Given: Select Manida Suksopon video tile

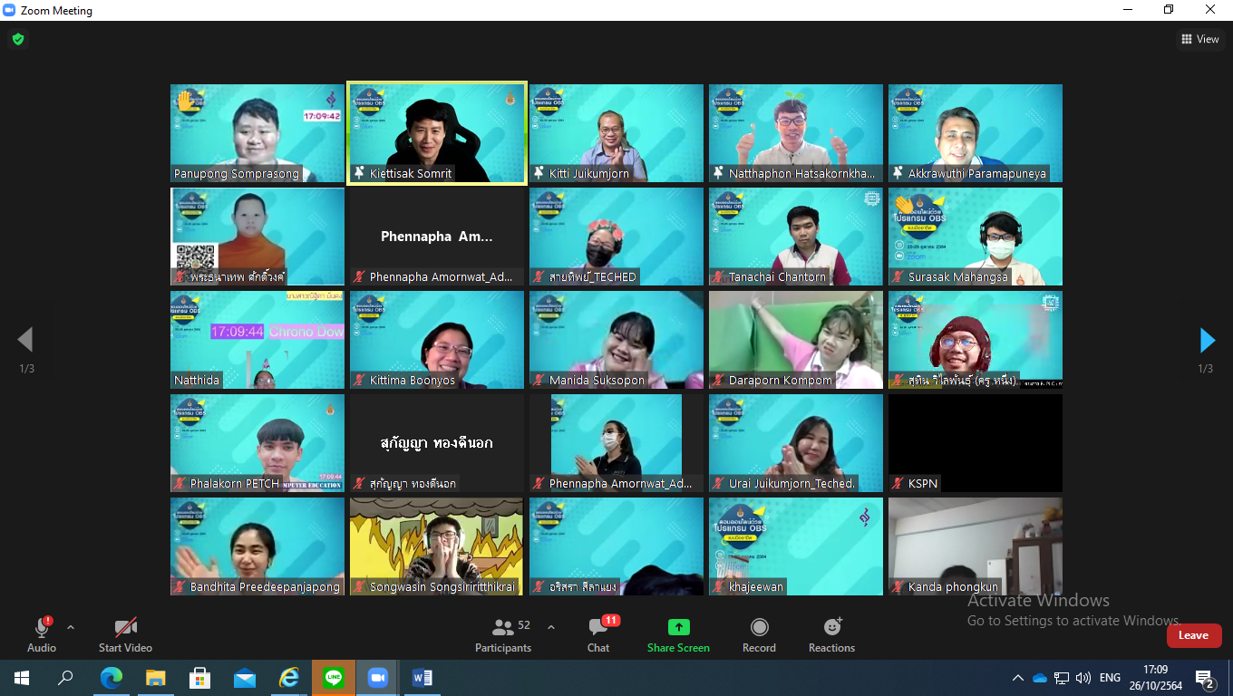Looking at the screenshot, I should pyautogui.click(x=616, y=340).
